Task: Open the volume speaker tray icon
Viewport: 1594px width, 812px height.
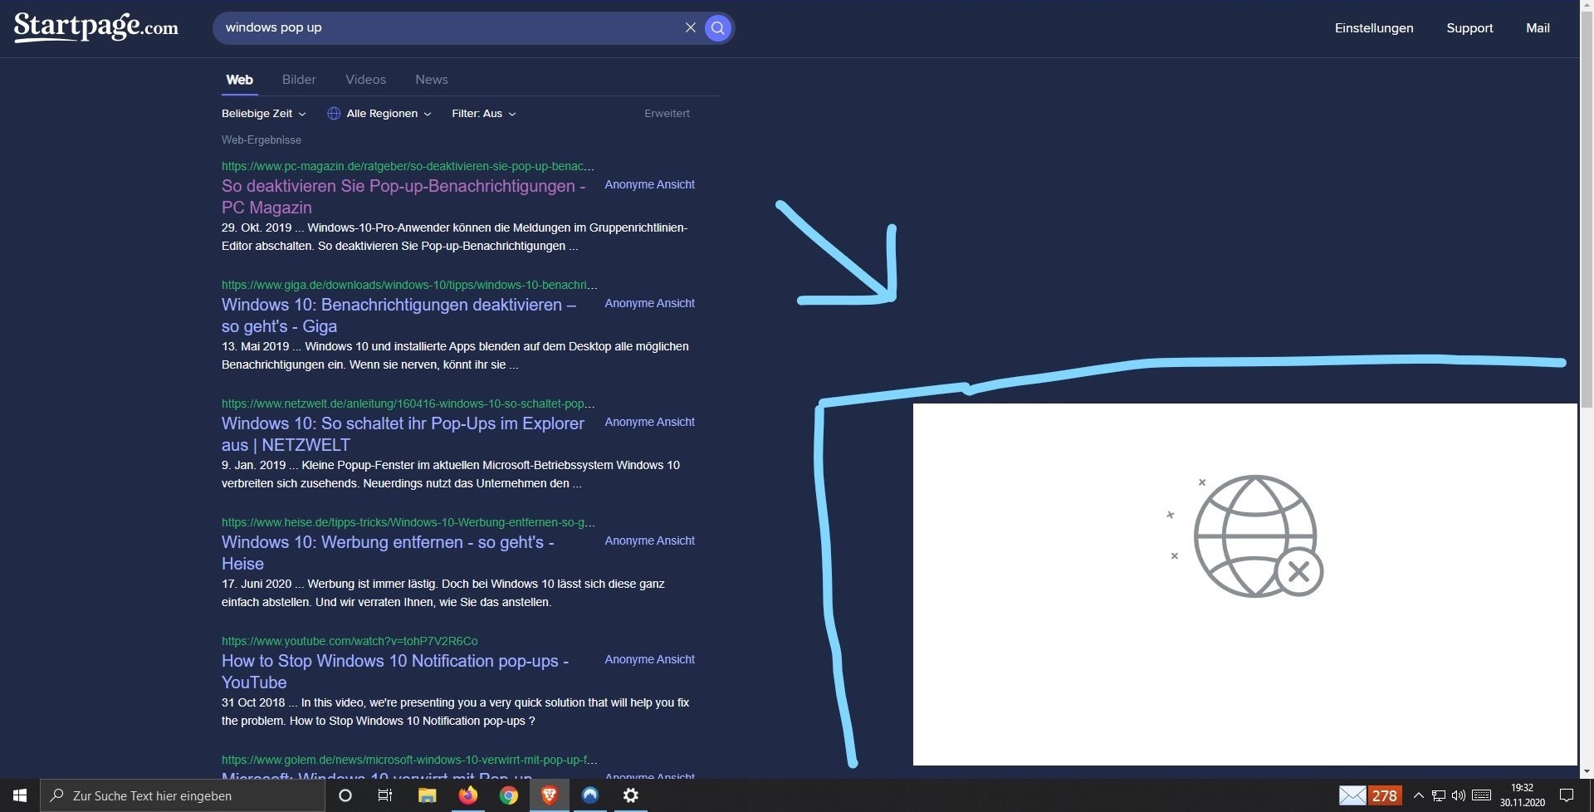Action: click(x=1459, y=795)
